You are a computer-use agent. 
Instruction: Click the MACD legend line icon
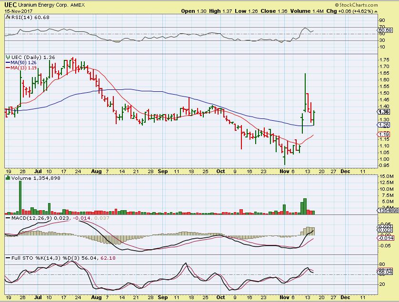(8, 218)
